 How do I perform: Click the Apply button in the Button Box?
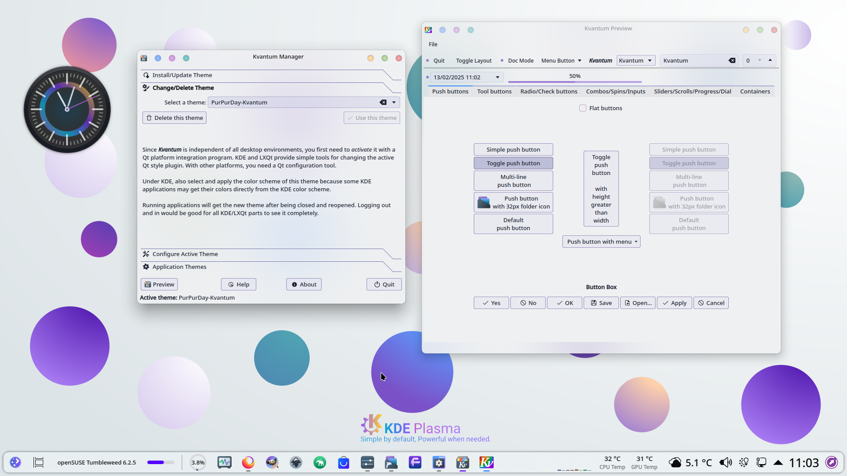(675, 303)
